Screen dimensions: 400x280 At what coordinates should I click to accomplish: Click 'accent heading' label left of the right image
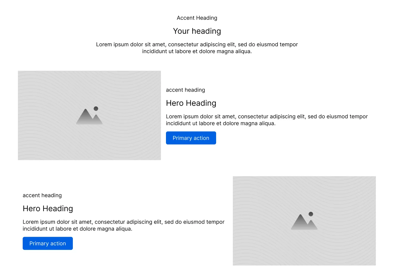click(42, 195)
